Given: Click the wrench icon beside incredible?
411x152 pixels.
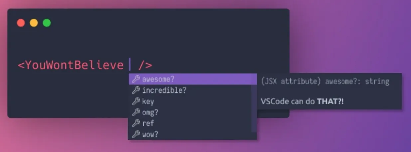Looking at the screenshot, I should click(x=136, y=90).
